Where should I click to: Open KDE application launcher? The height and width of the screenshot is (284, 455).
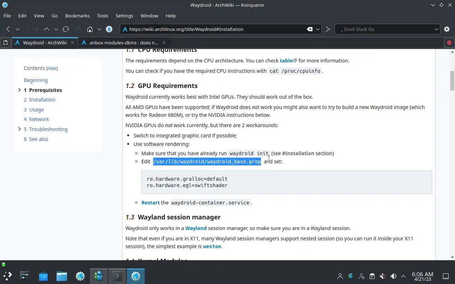[x=8, y=276]
